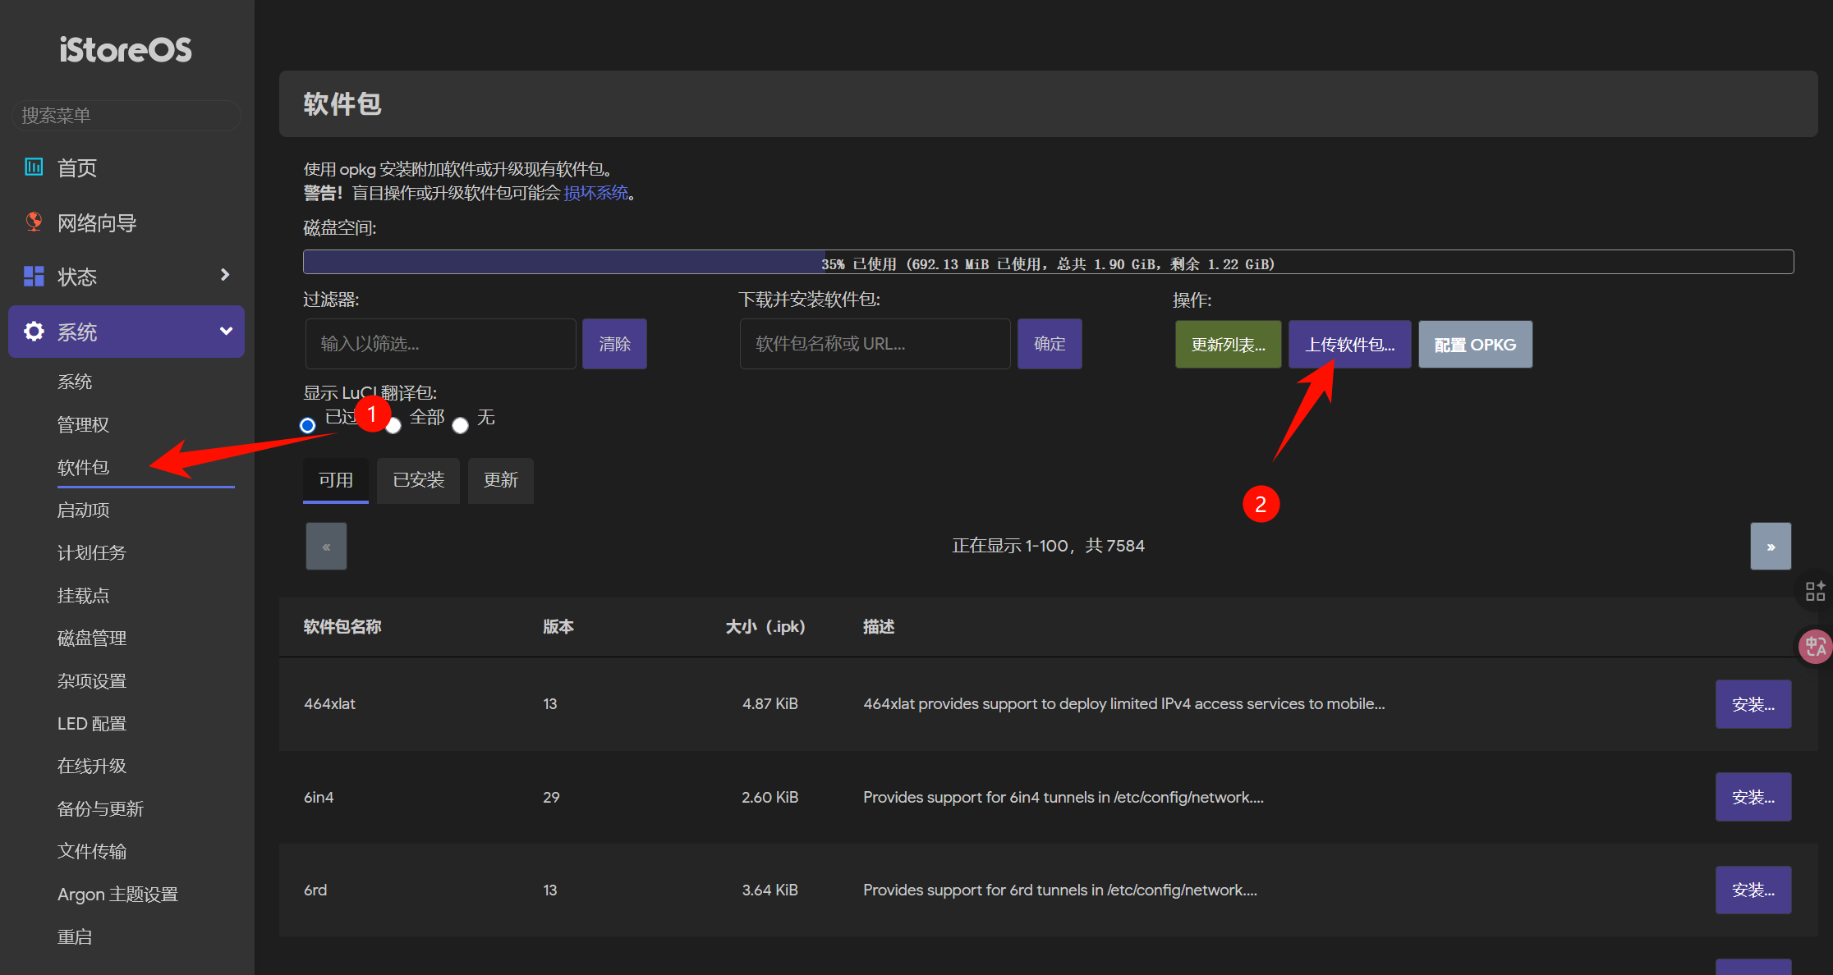Open 启动项 in the sidebar
The image size is (1833, 975).
(84, 510)
